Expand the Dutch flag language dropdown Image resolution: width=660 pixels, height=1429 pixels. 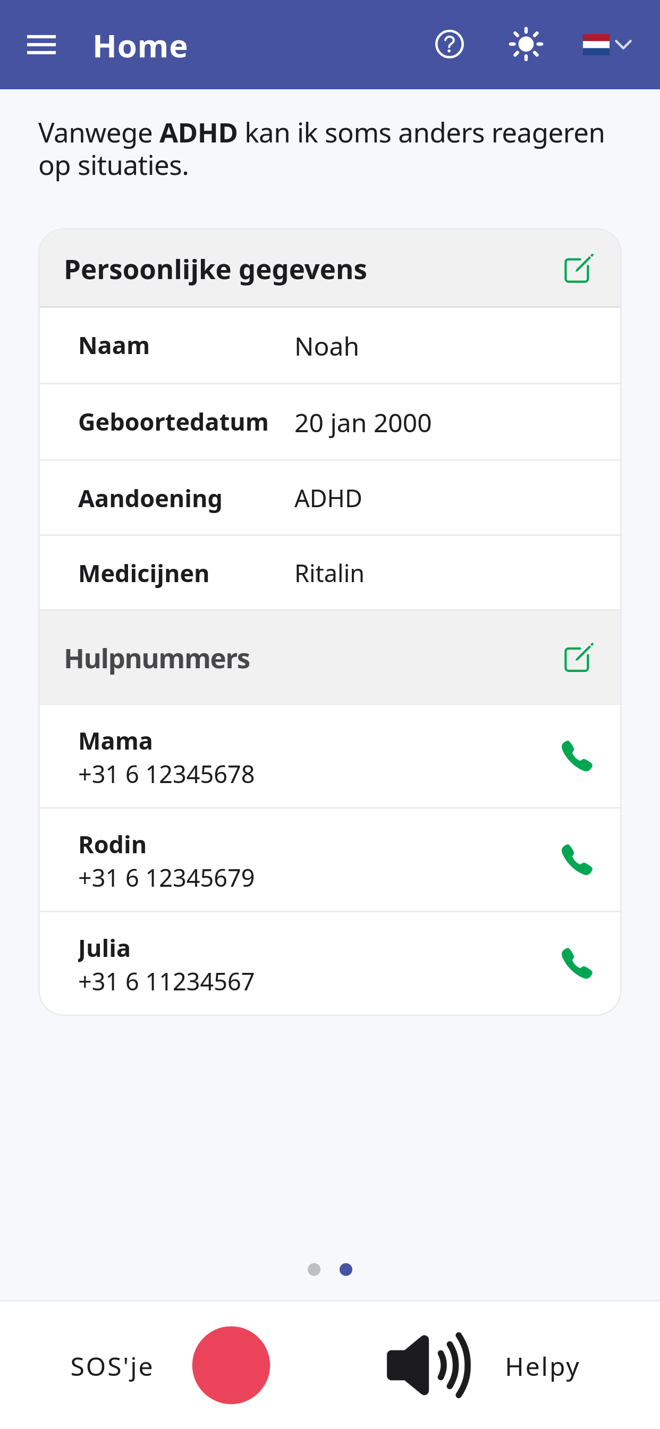(x=607, y=44)
